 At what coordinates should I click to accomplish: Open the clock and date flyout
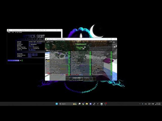158,104
